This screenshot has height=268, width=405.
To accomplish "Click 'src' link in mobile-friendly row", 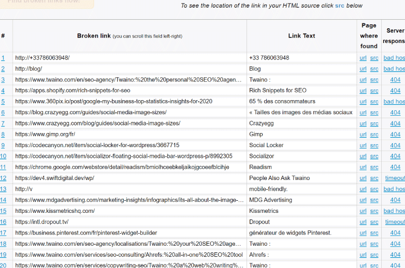I will 374,189.
